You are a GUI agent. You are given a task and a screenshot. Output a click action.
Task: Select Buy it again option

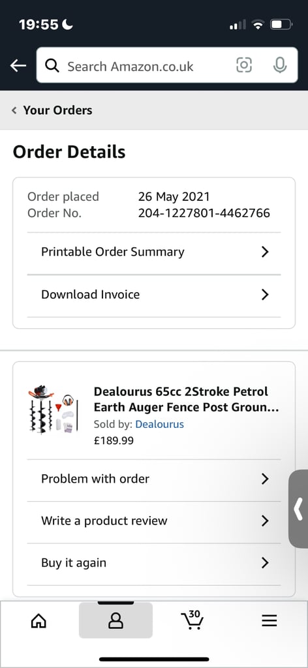pos(154,563)
